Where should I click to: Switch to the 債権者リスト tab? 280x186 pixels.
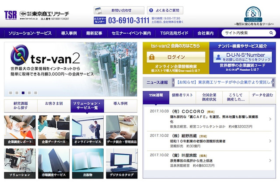click(x=182, y=97)
